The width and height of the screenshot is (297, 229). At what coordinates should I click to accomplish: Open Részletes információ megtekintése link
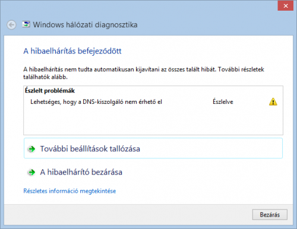pos(69,191)
